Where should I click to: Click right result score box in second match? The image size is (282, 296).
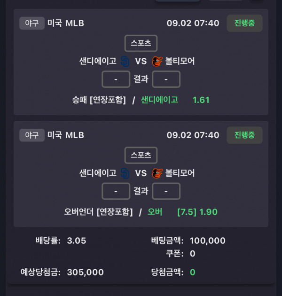pos(166,191)
